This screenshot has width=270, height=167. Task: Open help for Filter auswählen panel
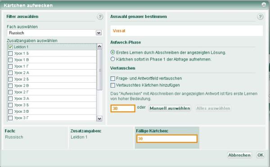click(100, 17)
